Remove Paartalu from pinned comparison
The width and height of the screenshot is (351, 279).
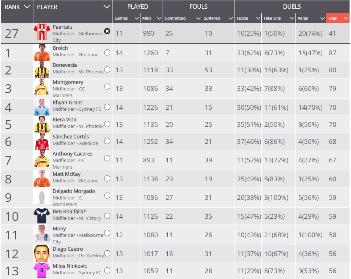pyautogui.click(x=107, y=31)
